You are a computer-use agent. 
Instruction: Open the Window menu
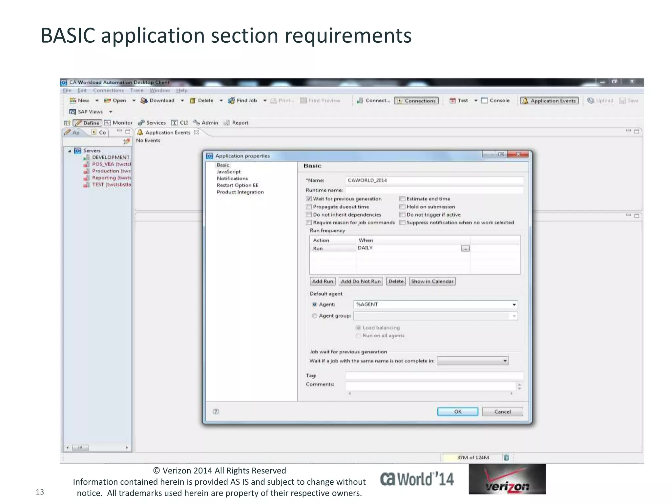point(160,91)
